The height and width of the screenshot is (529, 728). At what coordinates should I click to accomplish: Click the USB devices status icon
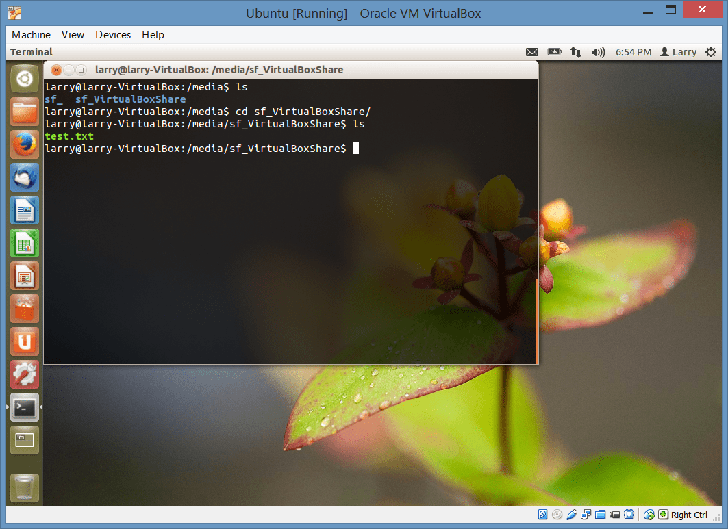572,514
